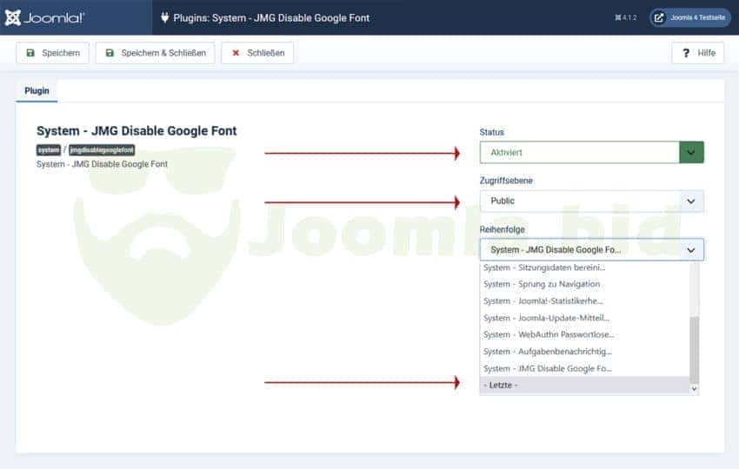739x469 pixels.
Task: Select 'System - Joomla-Update-Mitteil...' option
Action: (584, 318)
